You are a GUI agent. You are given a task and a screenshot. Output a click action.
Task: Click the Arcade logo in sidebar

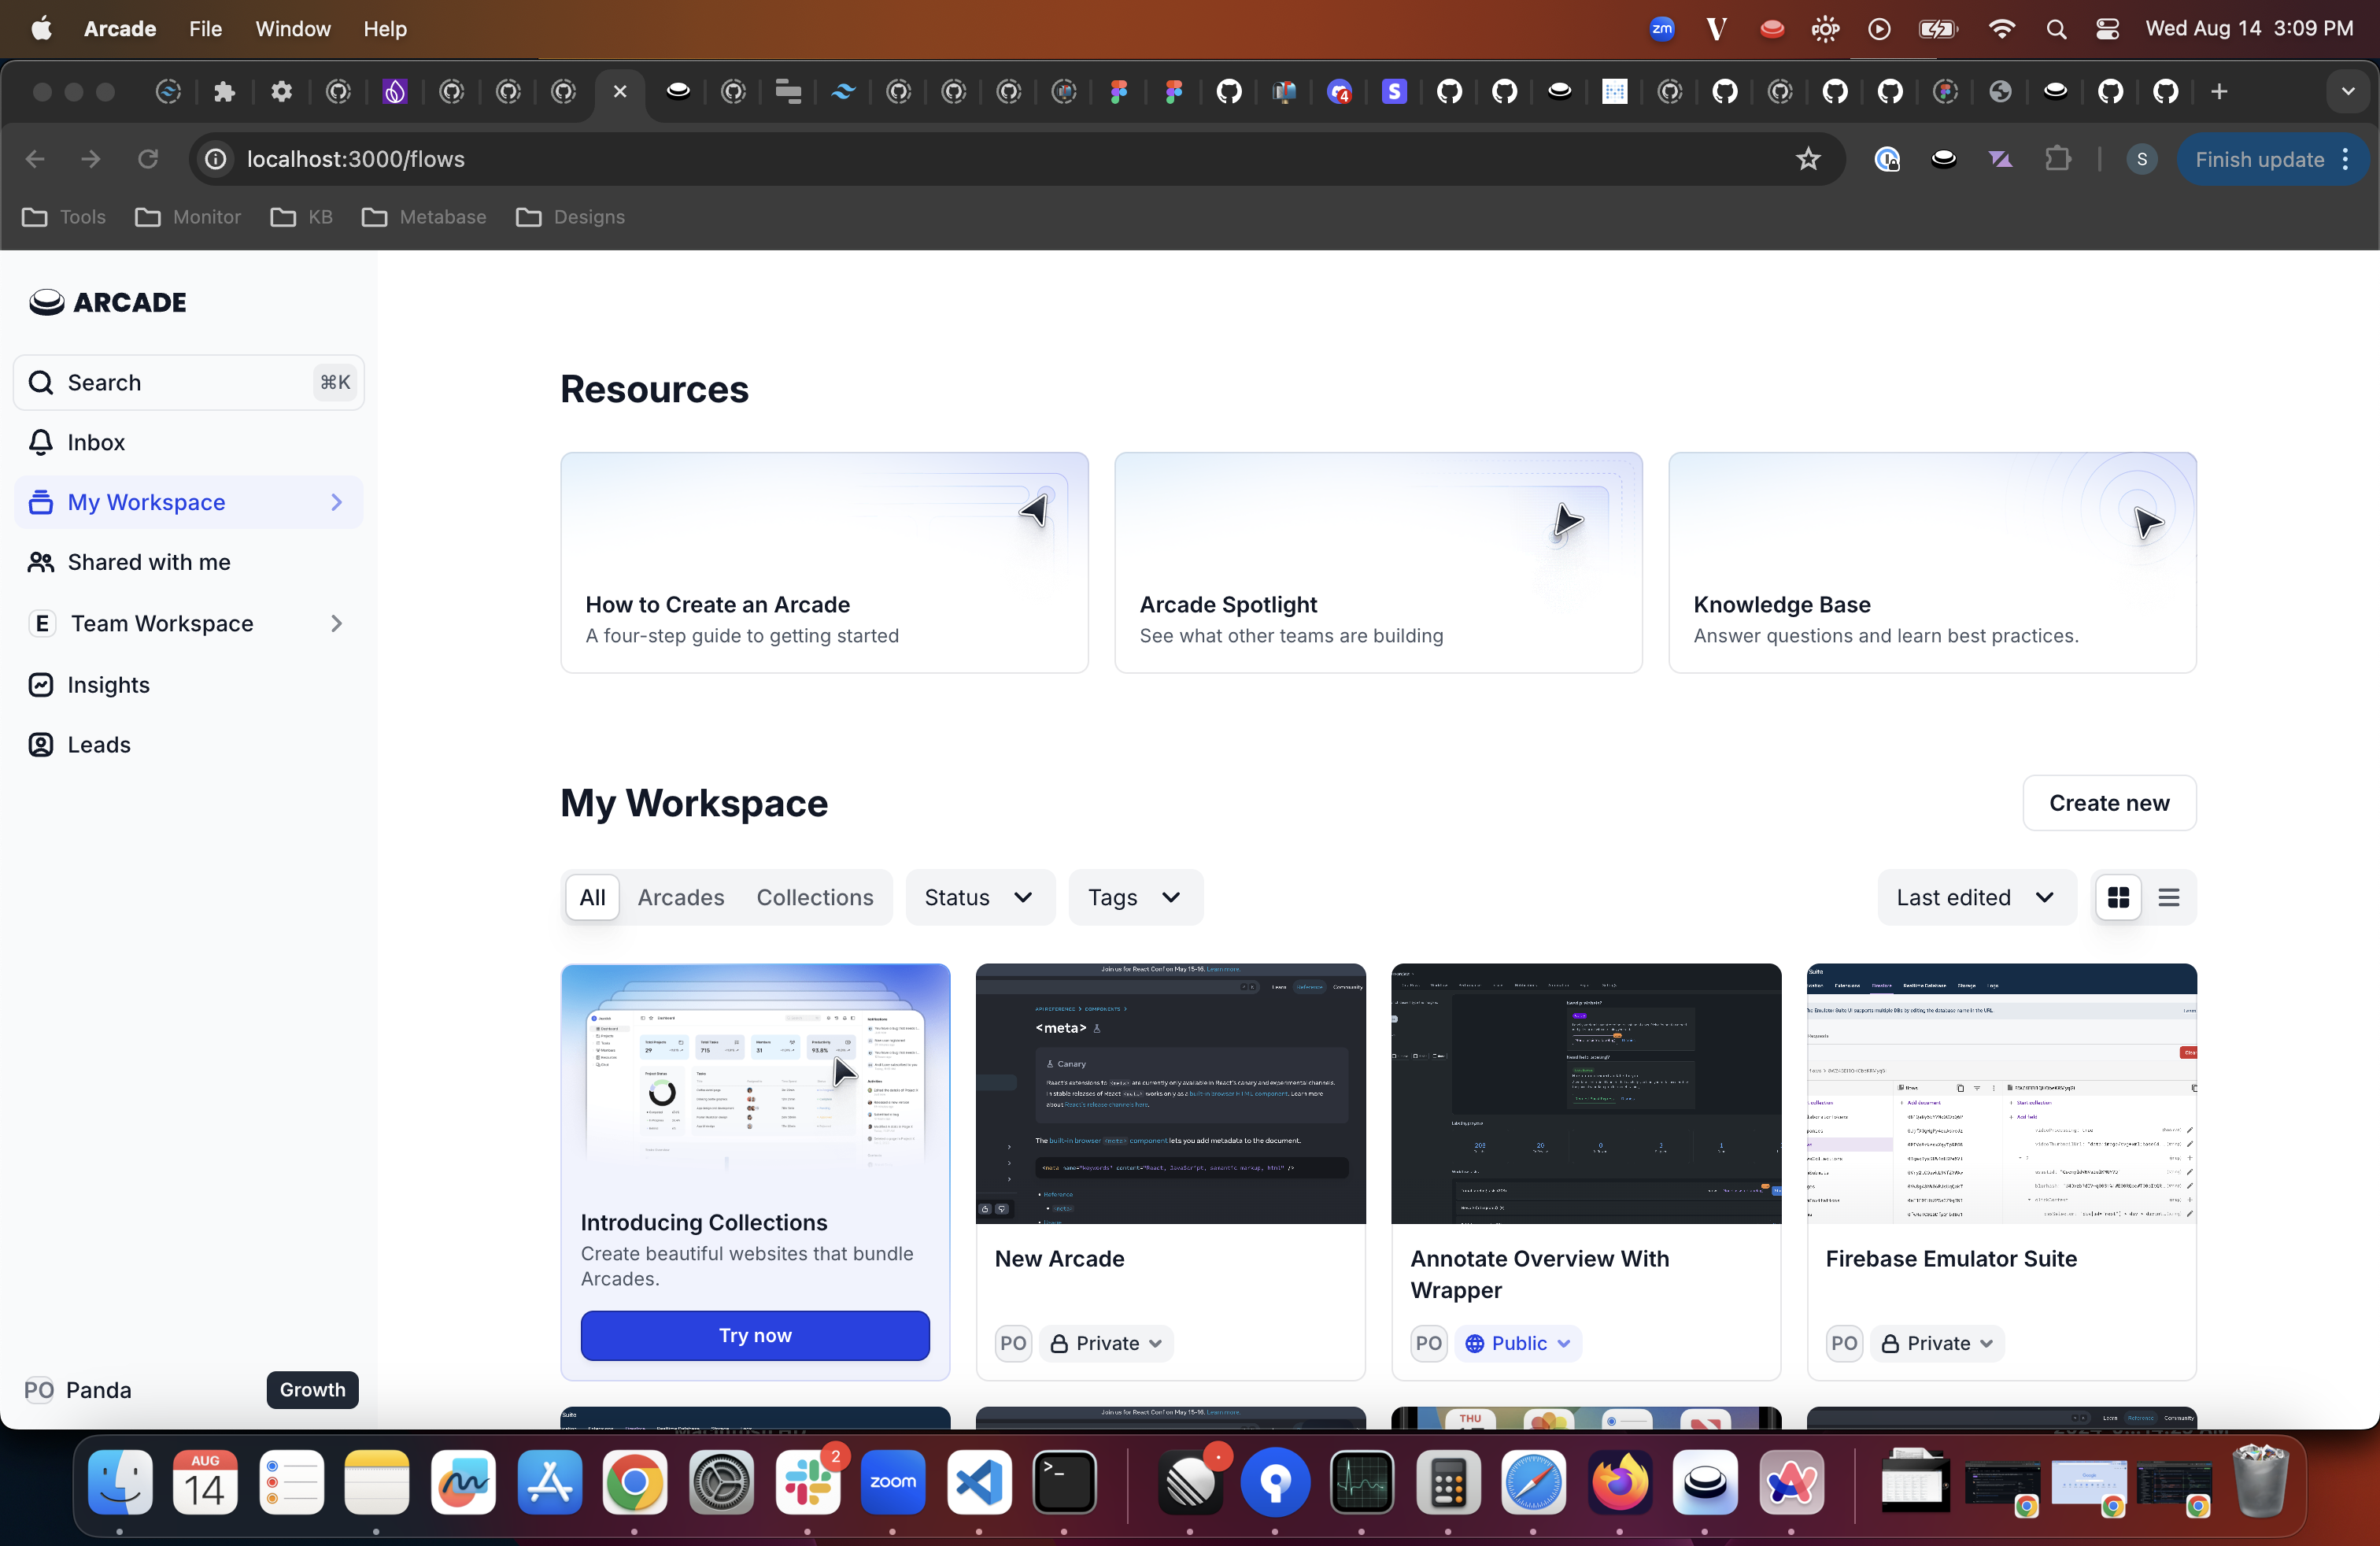pos(107,302)
